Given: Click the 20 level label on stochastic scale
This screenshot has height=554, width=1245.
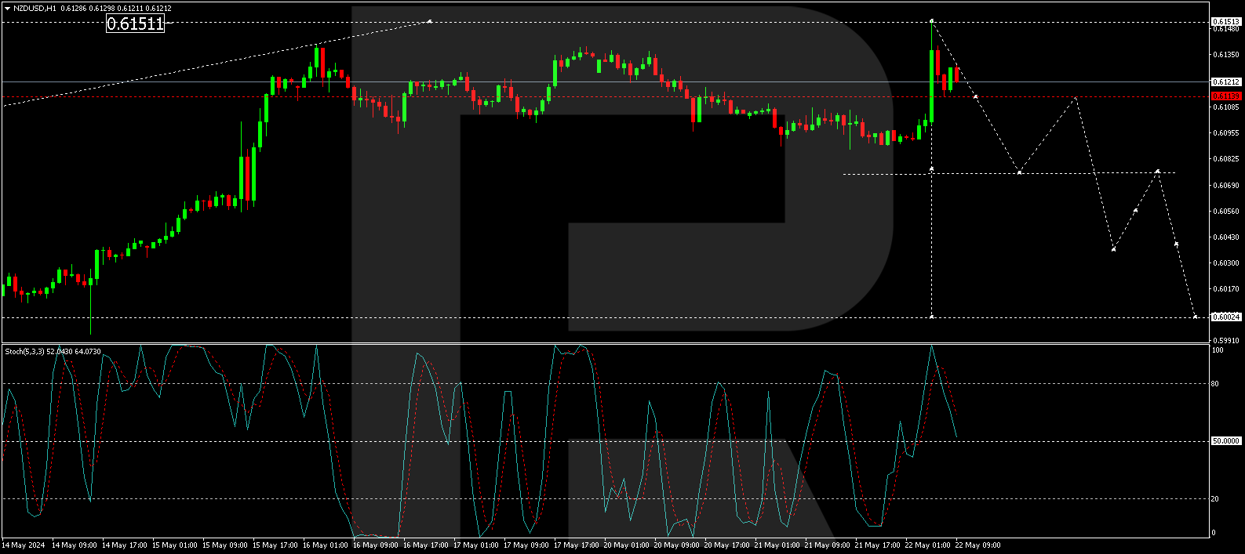Looking at the screenshot, I should 1215,498.
